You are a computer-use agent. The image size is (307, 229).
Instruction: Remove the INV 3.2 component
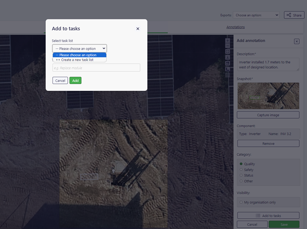pyautogui.click(x=268, y=143)
